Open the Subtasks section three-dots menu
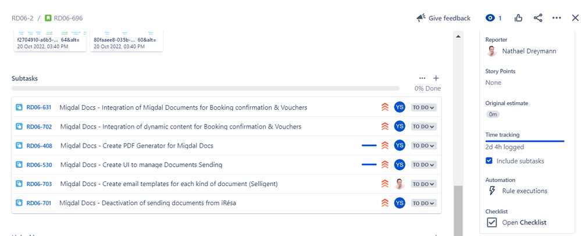This screenshot has height=236, width=581. [x=422, y=78]
